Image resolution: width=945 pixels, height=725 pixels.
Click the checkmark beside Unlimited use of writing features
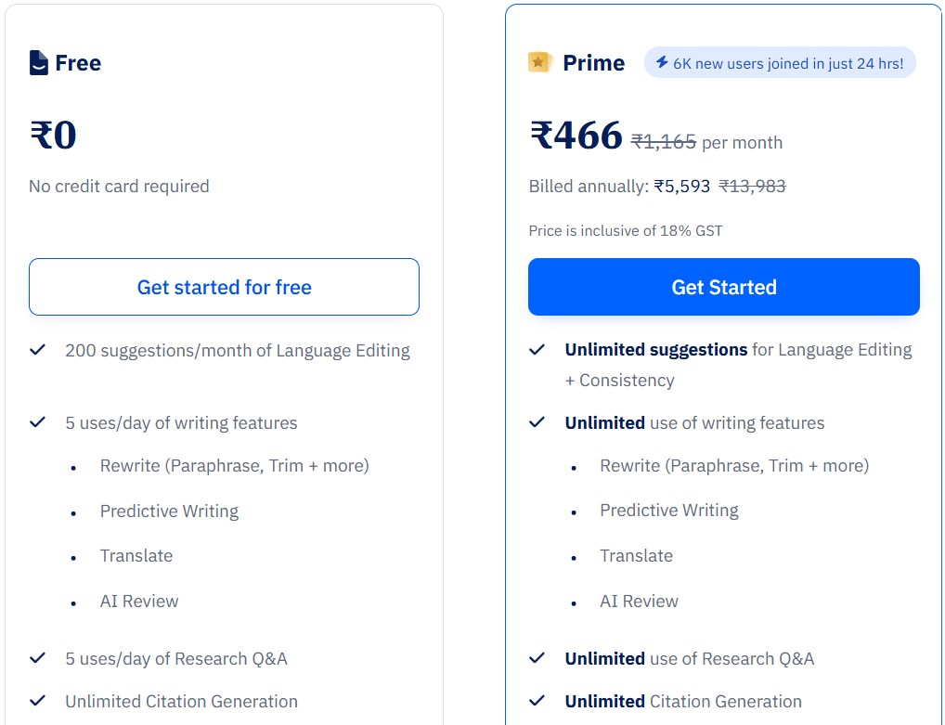537,422
